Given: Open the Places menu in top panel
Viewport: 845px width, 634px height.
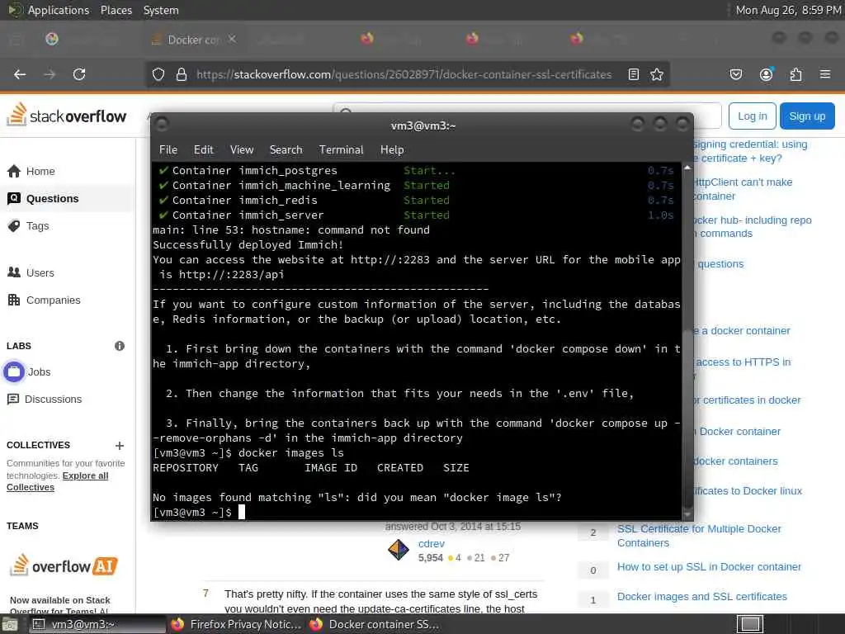Looking at the screenshot, I should (116, 10).
